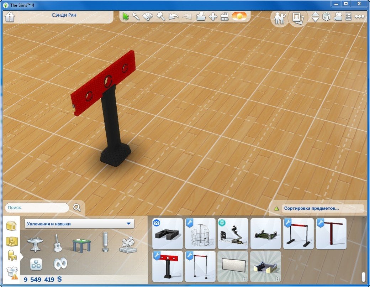Screen dimensions: 370x287
Task: Choose the three-balls kids category icon
Action: point(36,264)
